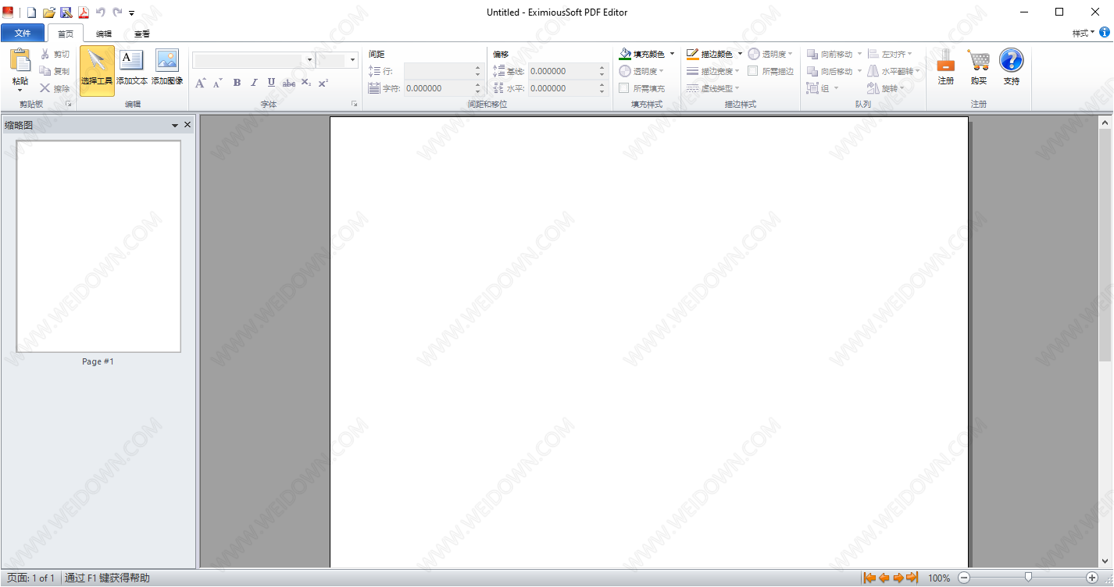Tick the 所需填充 checkbox

pyautogui.click(x=624, y=88)
